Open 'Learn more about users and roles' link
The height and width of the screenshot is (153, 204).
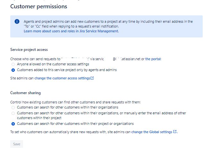(x=71, y=31)
